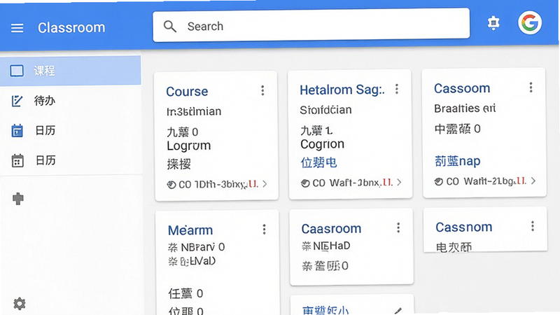
Task: Open the apps icon beside the avatar
Action: tap(493, 23)
